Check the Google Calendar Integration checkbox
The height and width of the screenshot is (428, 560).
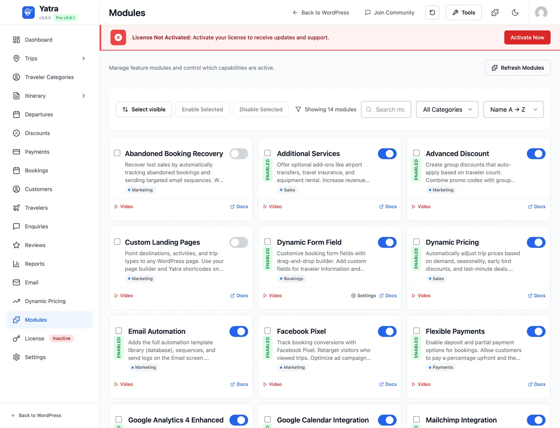coord(268,419)
